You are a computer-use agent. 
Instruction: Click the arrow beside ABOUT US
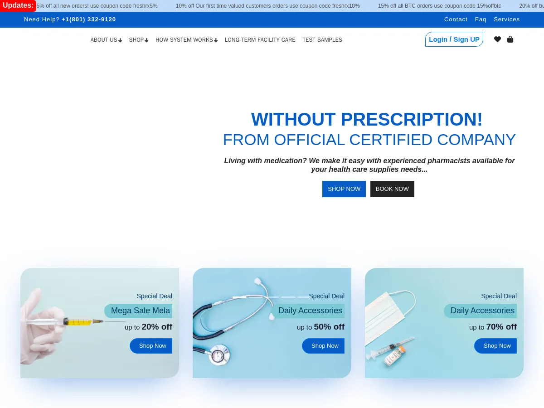click(x=120, y=40)
